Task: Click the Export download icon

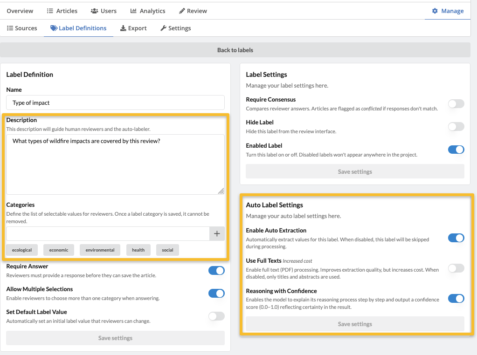Action: pyautogui.click(x=123, y=28)
